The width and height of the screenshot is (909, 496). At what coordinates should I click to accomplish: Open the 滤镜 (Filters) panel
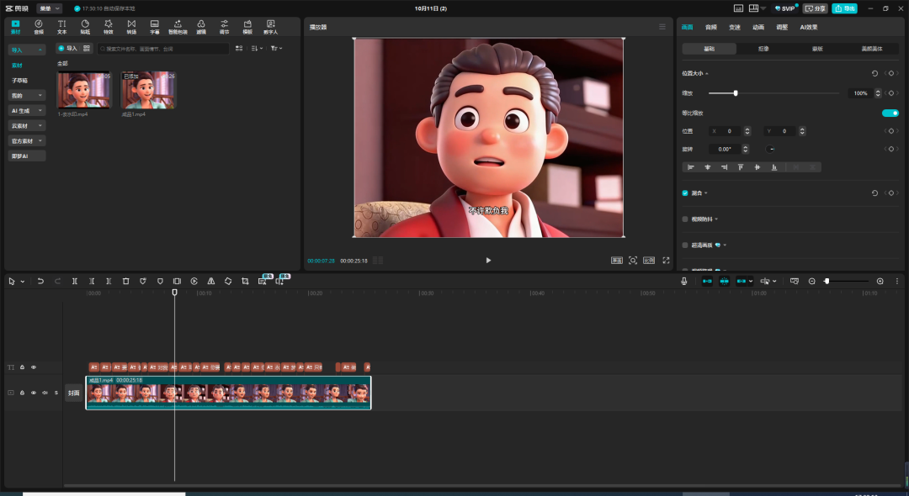coord(201,26)
